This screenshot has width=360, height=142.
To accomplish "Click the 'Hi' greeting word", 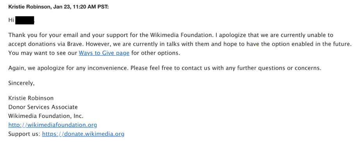I will 11,20.
